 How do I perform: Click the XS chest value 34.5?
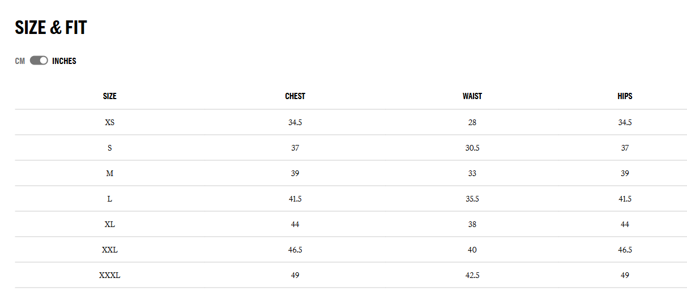click(295, 122)
